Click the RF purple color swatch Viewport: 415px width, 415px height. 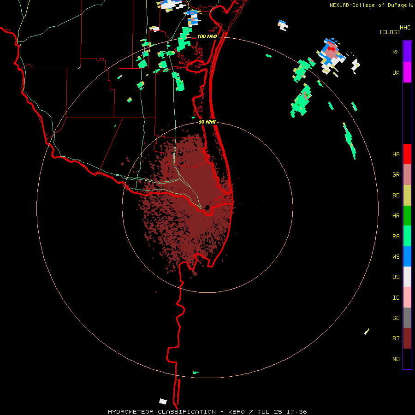coord(407,52)
